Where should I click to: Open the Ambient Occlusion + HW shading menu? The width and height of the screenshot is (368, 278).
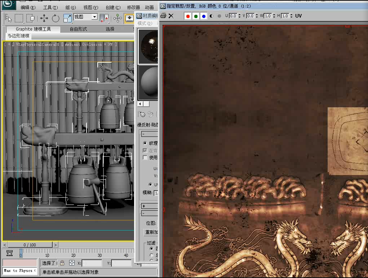pyautogui.click(x=89, y=44)
